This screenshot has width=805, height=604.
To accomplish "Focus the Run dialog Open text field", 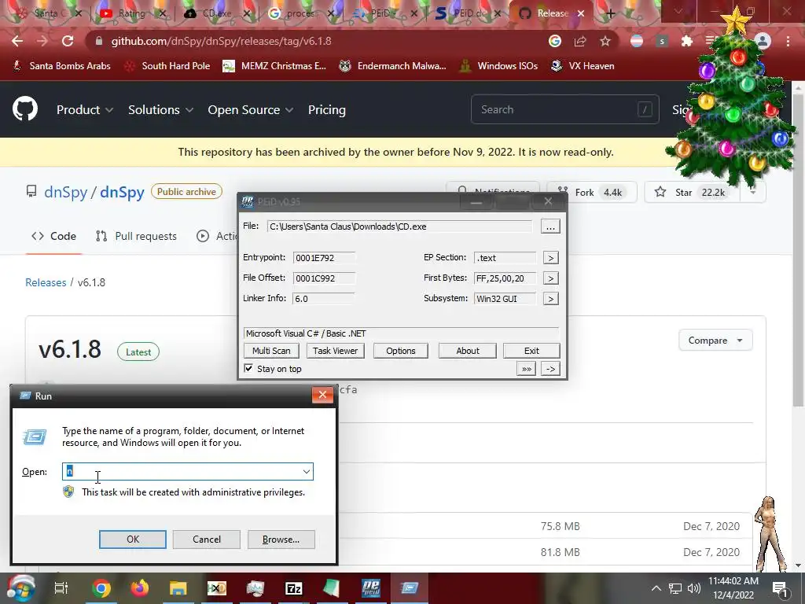I will coord(187,472).
